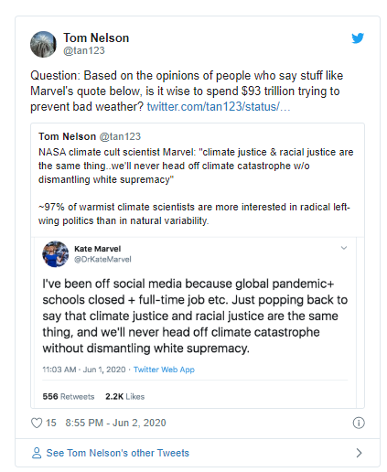Image resolution: width=387 pixels, height=472 pixels.
Task: Open Tom Nelson's profile avatar
Action: point(43,44)
